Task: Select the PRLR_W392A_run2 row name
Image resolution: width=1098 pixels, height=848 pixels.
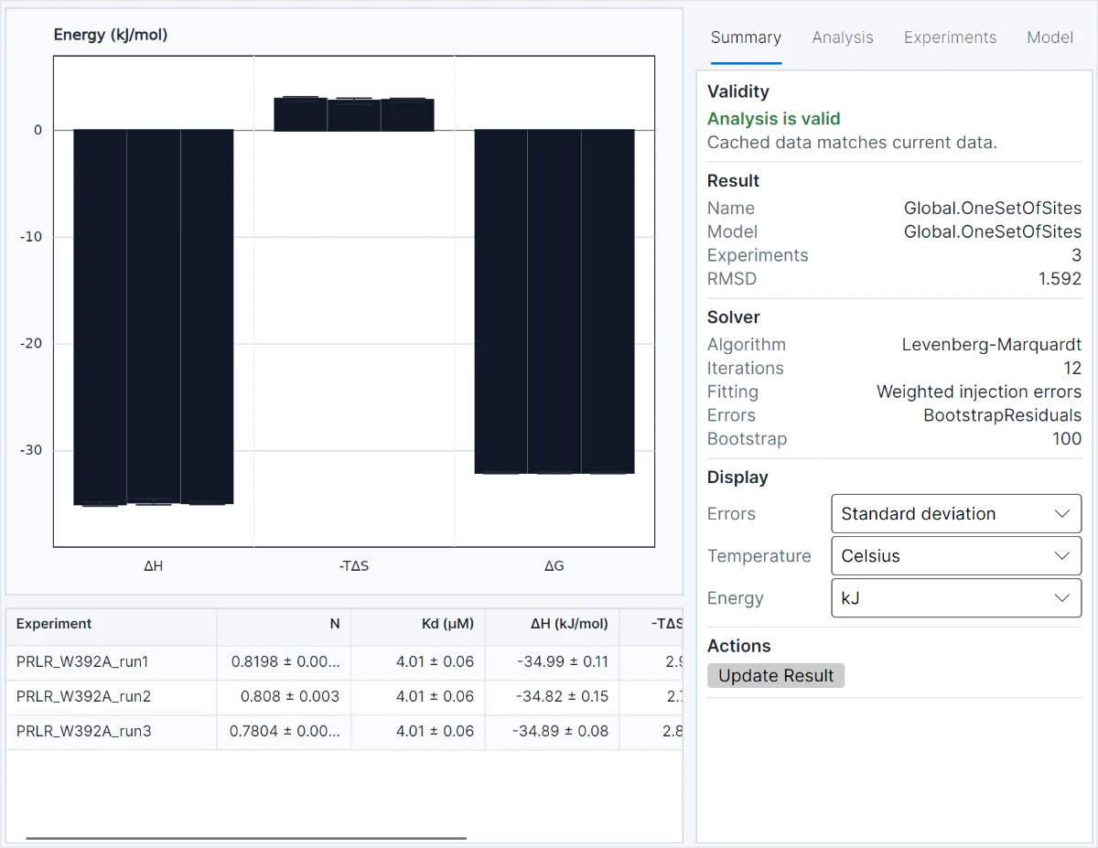Action: click(x=83, y=696)
